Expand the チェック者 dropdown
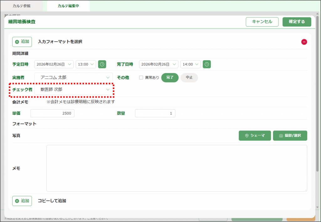This screenshot has height=222, width=321. 74,90
